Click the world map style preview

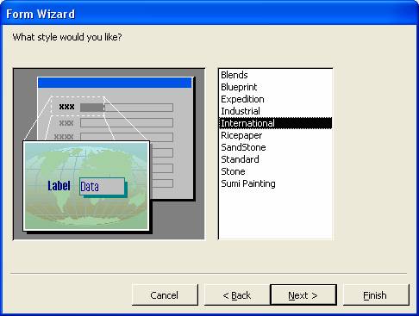pos(86,186)
